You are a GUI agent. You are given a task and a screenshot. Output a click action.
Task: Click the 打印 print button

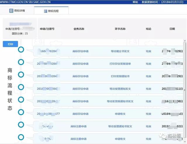[x=11, y=44]
